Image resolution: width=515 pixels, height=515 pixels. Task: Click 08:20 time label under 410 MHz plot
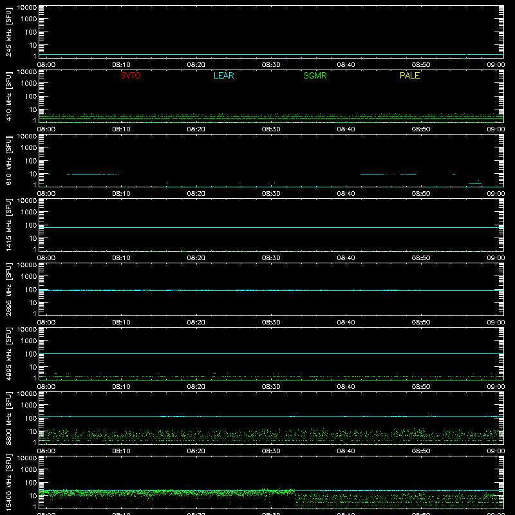pyautogui.click(x=196, y=129)
